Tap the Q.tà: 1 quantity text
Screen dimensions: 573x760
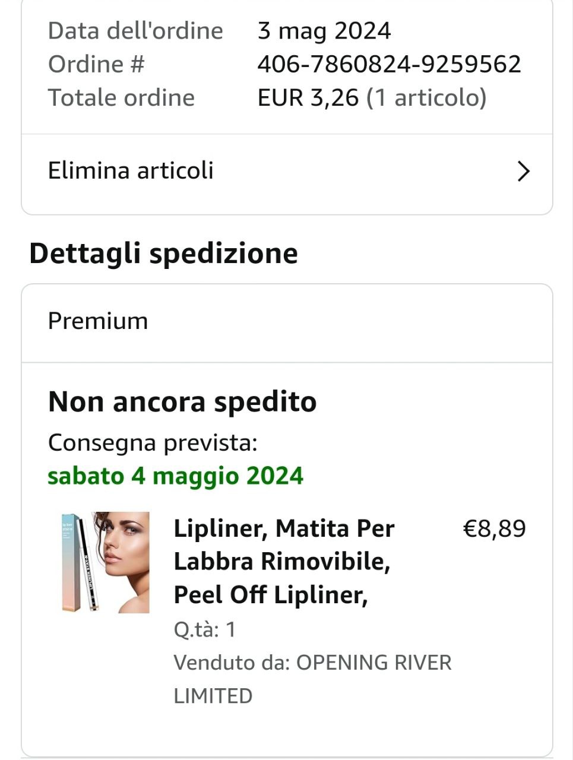click(204, 629)
